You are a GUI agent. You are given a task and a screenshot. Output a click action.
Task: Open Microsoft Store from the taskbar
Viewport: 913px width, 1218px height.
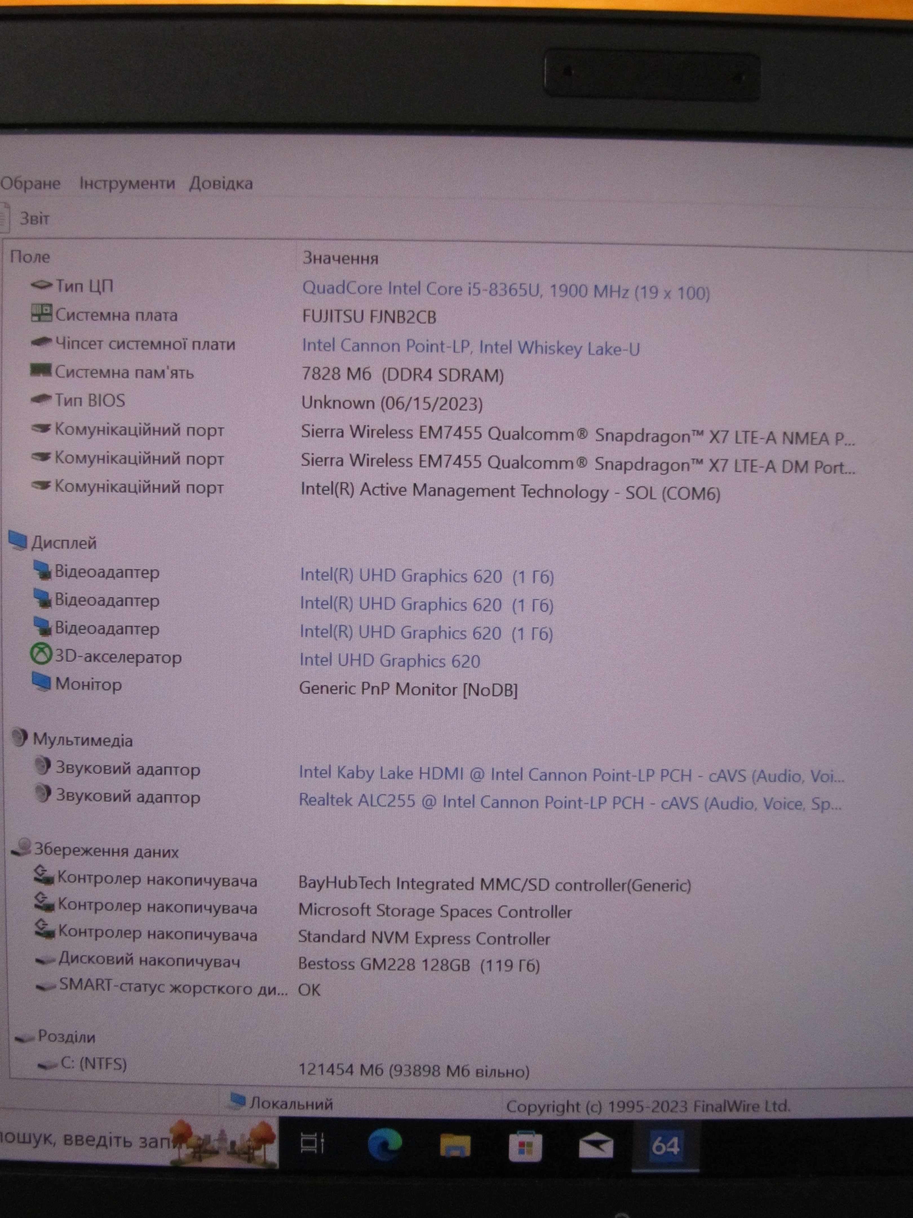click(x=526, y=1146)
